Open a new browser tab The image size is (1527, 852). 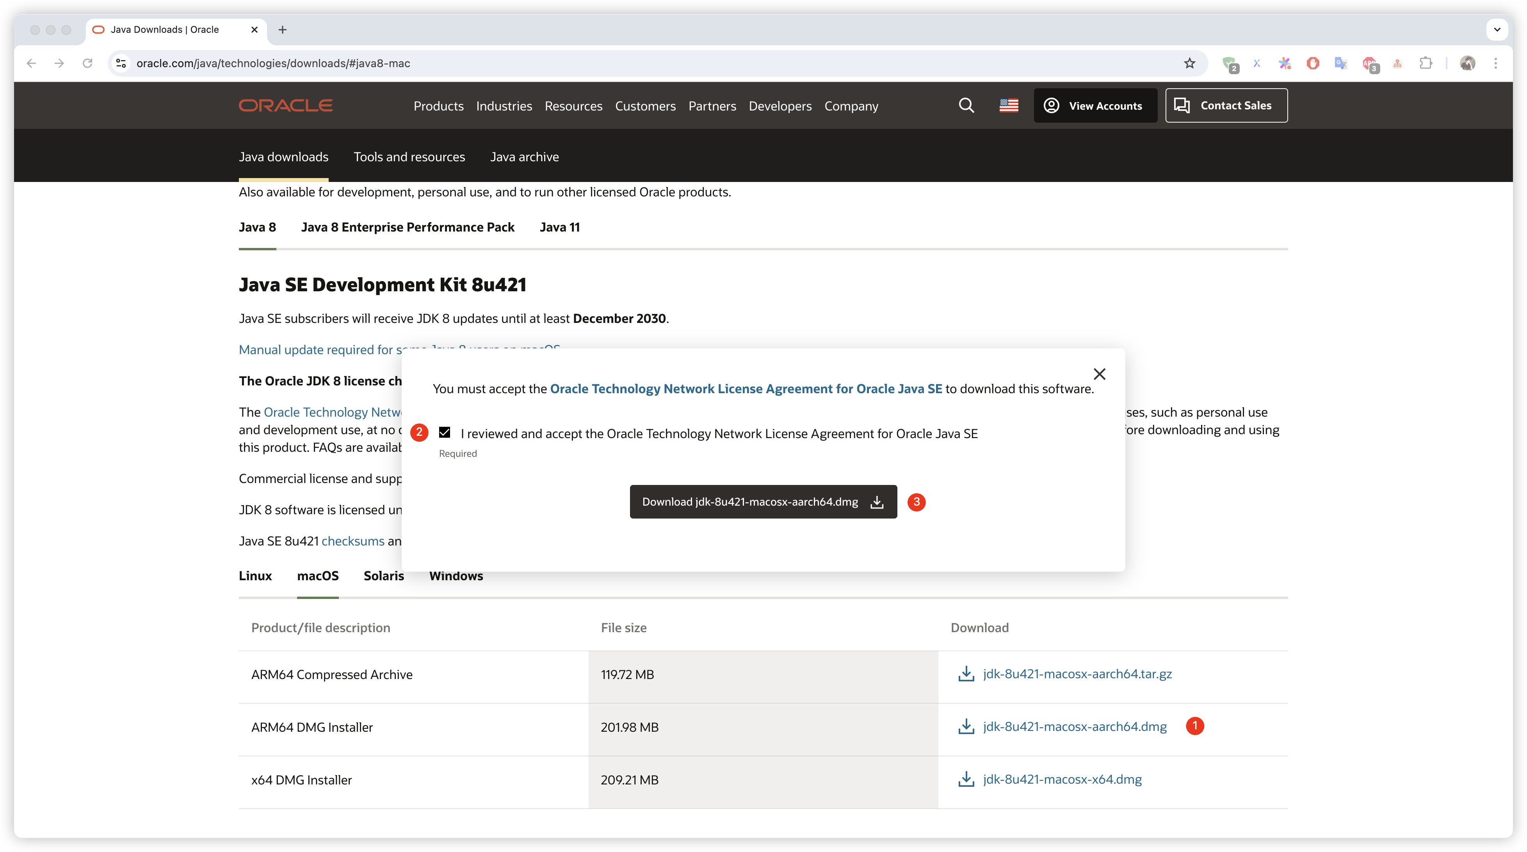(283, 30)
